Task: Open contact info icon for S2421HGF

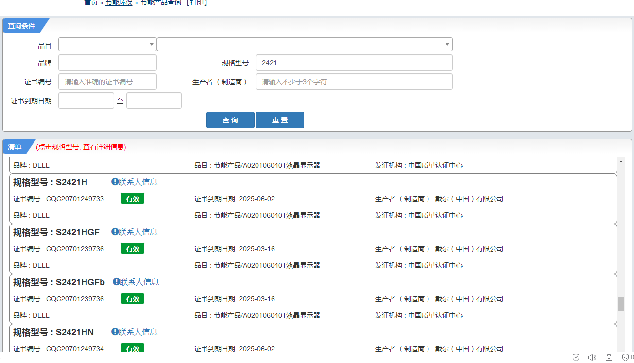Action: [115, 232]
